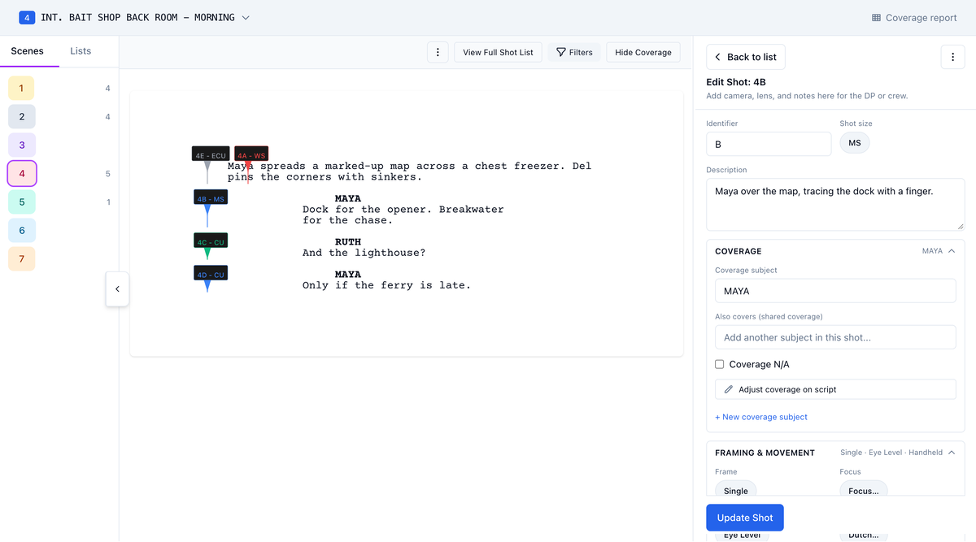Select scene 2 in the sidebar
This screenshot has width=976, height=542.
(x=21, y=116)
